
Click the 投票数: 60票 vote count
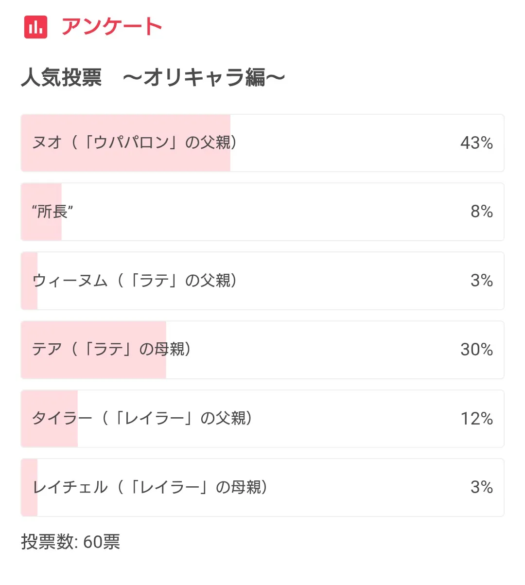[x=70, y=542]
